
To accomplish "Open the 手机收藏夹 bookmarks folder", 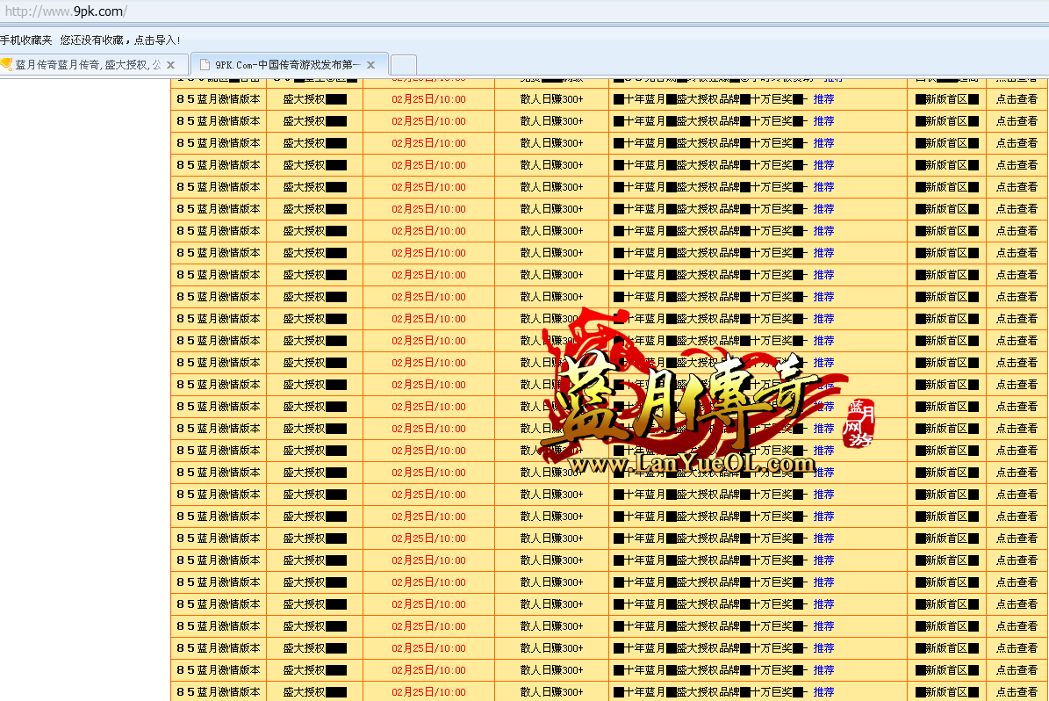I will click(x=26, y=40).
